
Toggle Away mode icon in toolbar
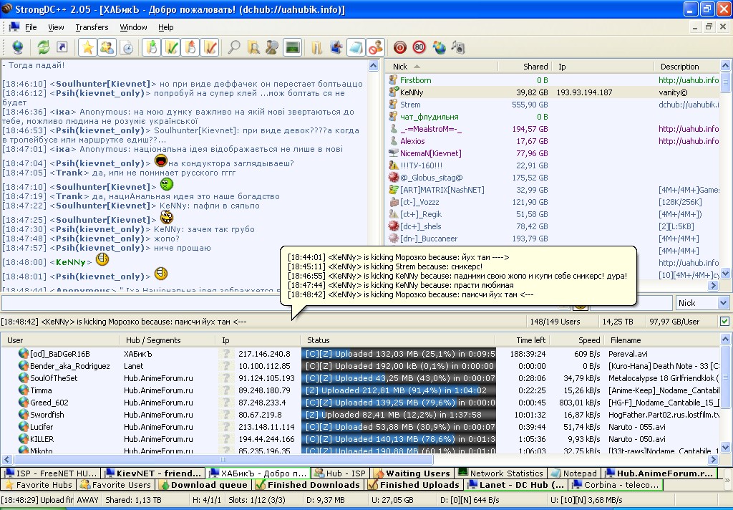374,47
